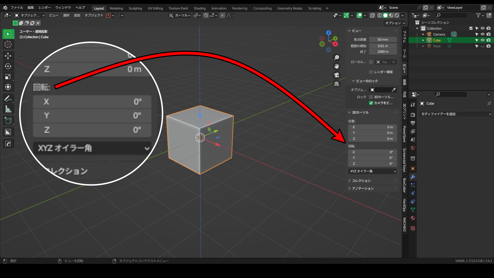Open the XYZ オイラー角 rotation mode dropdown

[372, 171]
